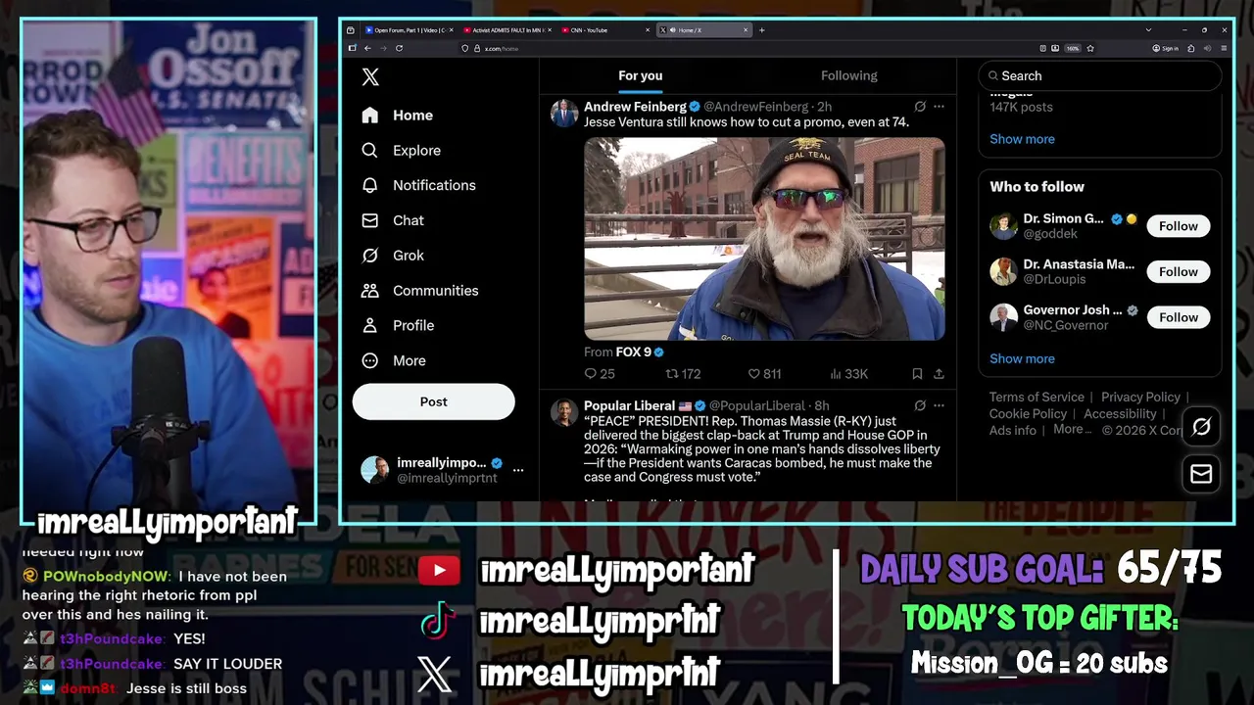Open Home from the X sidebar
This screenshot has height=705, width=1254.
[x=397, y=115]
